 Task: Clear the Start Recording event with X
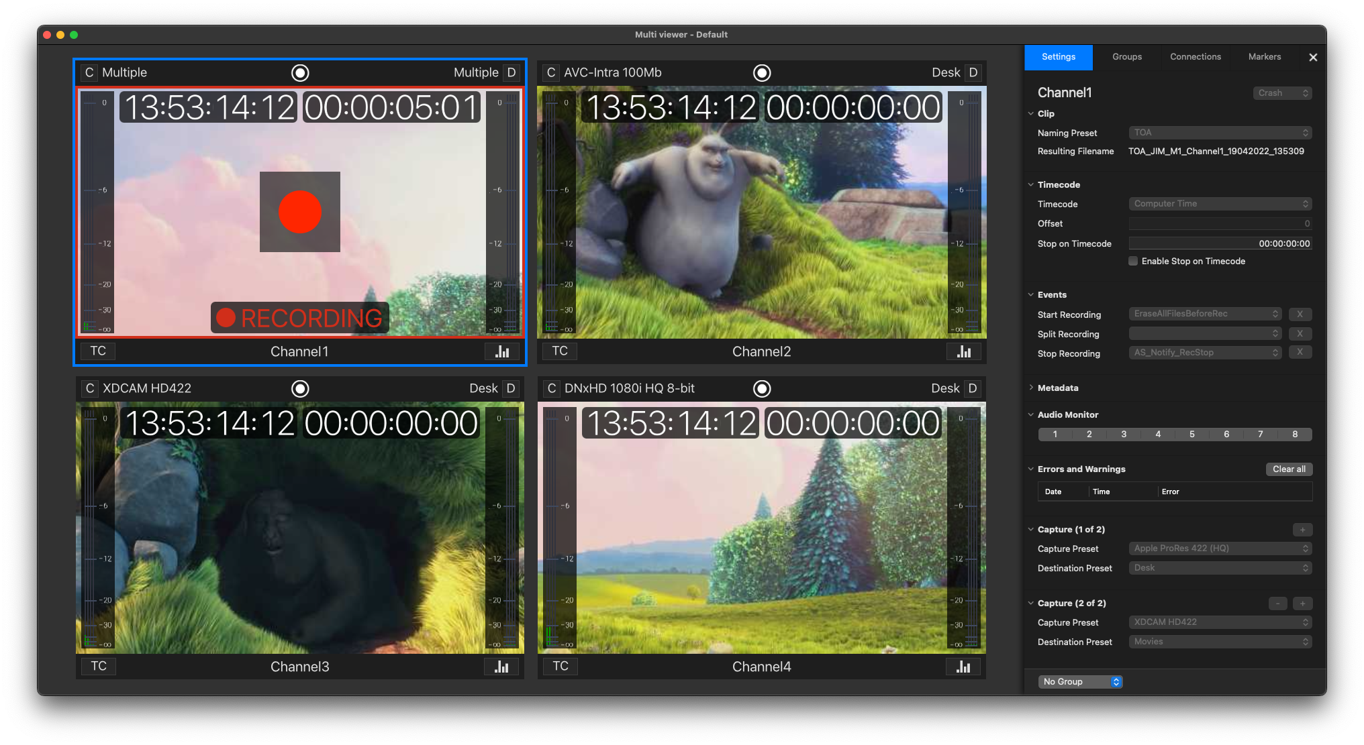(1300, 314)
